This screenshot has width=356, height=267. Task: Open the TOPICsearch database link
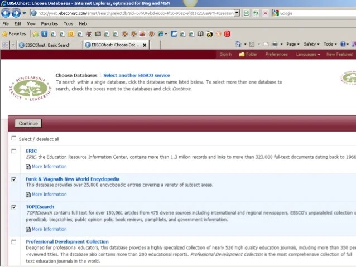click(x=40, y=207)
